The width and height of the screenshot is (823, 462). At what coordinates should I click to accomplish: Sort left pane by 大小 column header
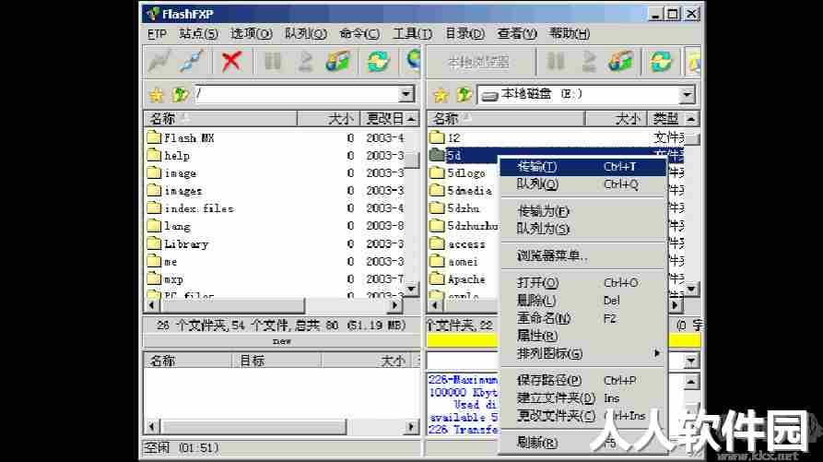click(x=329, y=119)
